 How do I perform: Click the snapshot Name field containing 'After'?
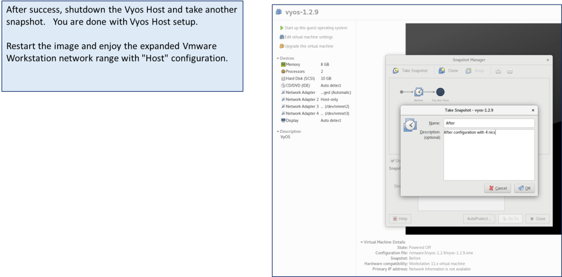(x=488, y=123)
